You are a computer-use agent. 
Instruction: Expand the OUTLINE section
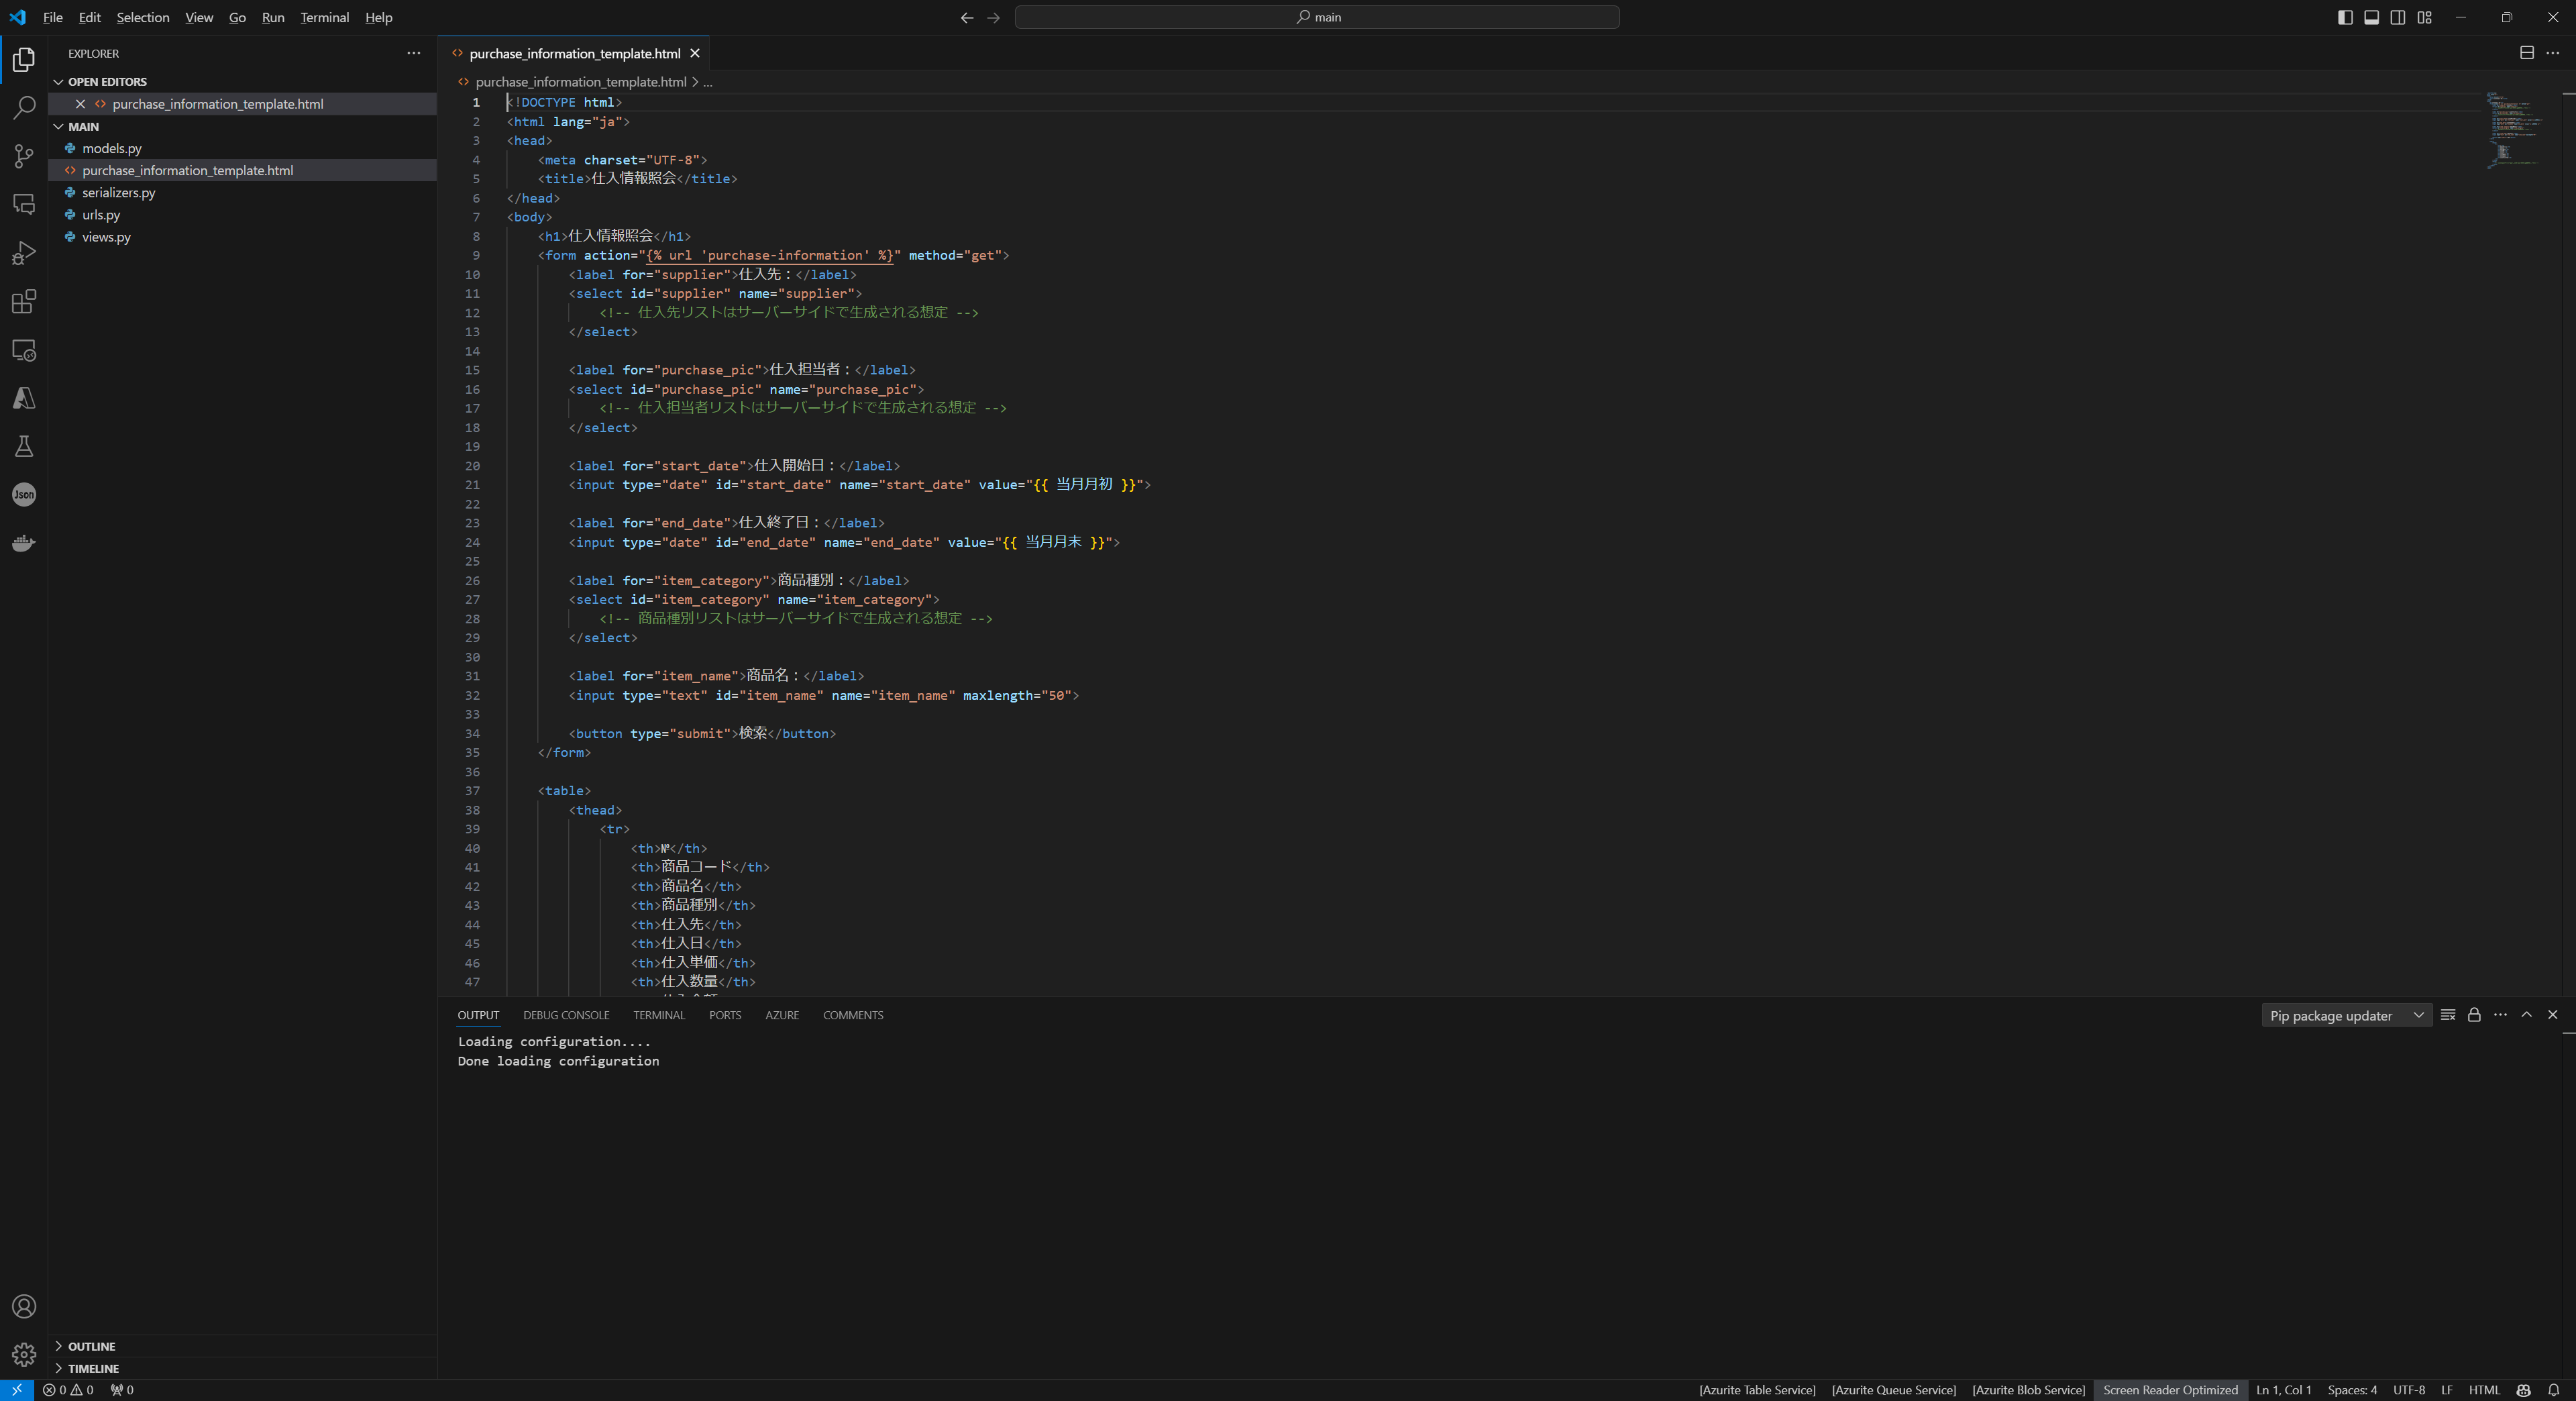pos(91,1346)
